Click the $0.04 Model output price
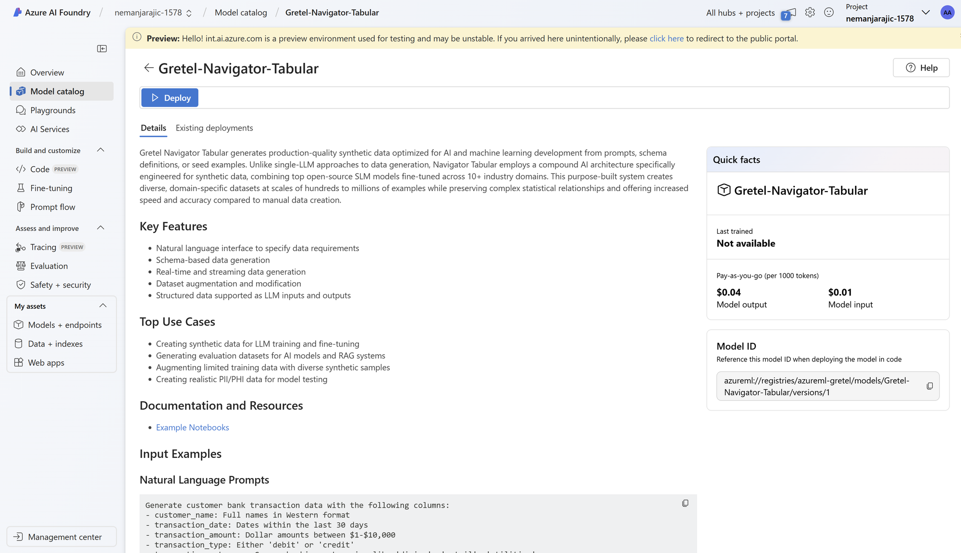 [728, 292]
